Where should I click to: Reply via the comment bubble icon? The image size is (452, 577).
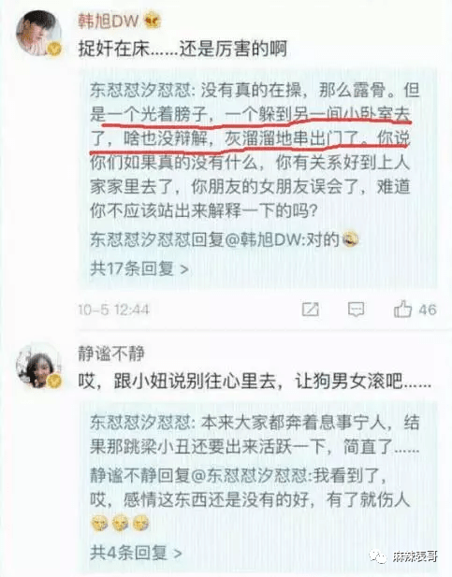[x=357, y=310]
